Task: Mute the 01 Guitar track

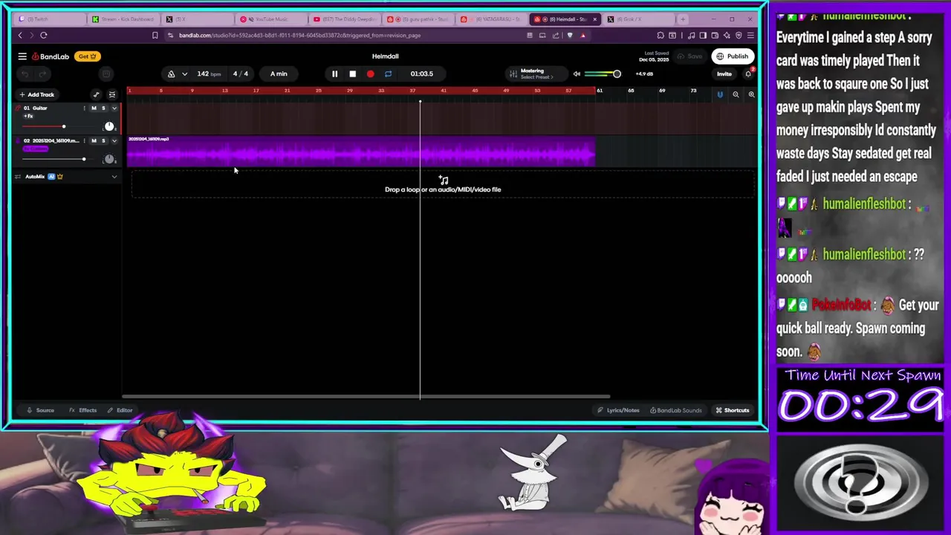Action: pos(94,108)
